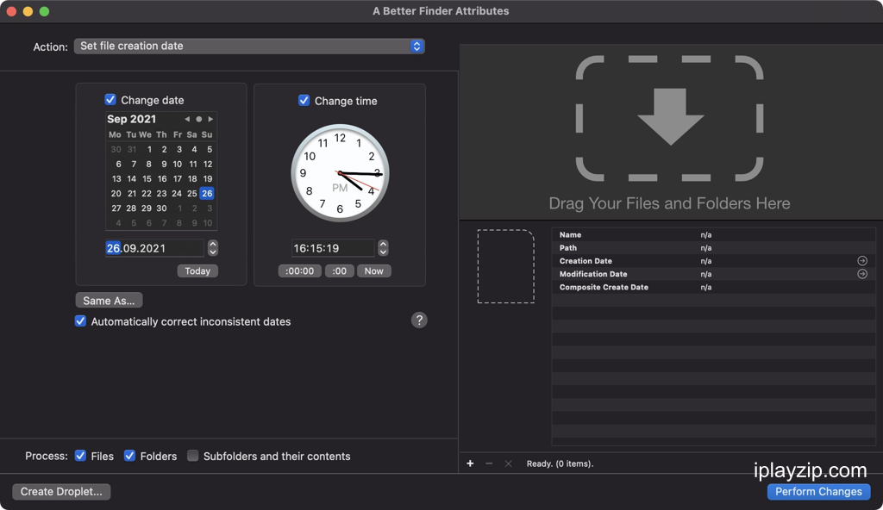The height and width of the screenshot is (510, 883).
Task: Jump to current month using calendar dot
Action: (x=199, y=119)
